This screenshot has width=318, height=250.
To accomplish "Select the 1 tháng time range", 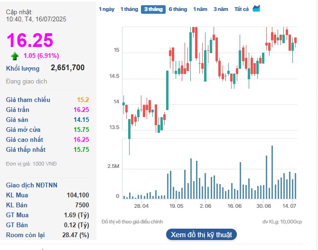I will tap(129, 9).
